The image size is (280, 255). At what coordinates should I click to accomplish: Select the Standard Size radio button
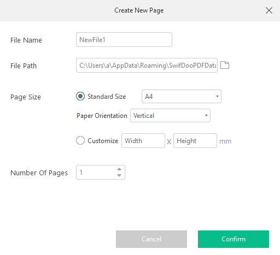pos(80,96)
